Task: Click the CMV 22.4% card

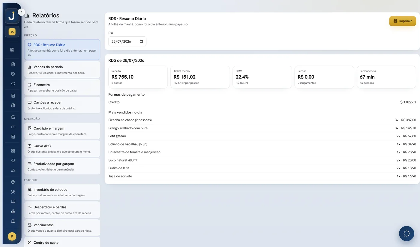Action: pyautogui.click(x=262, y=77)
